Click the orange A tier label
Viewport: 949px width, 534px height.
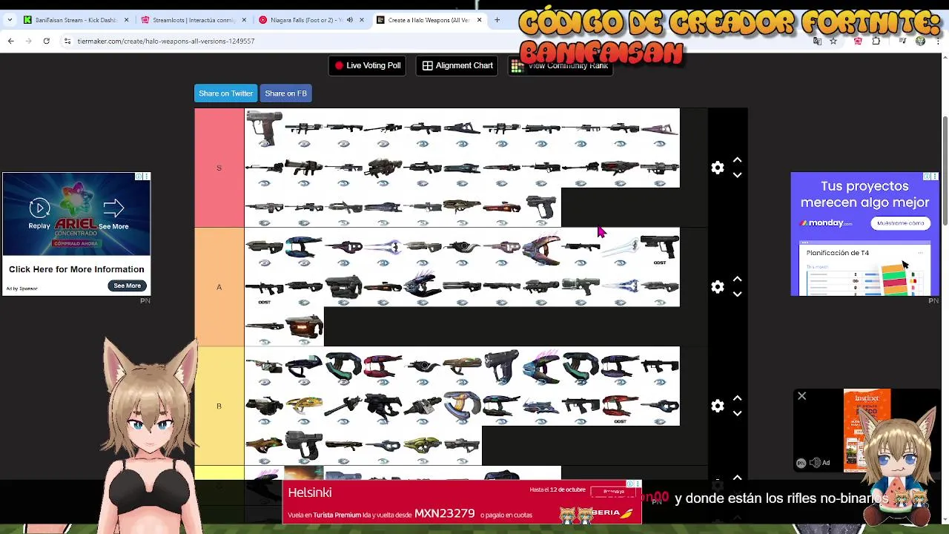(219, 287)
